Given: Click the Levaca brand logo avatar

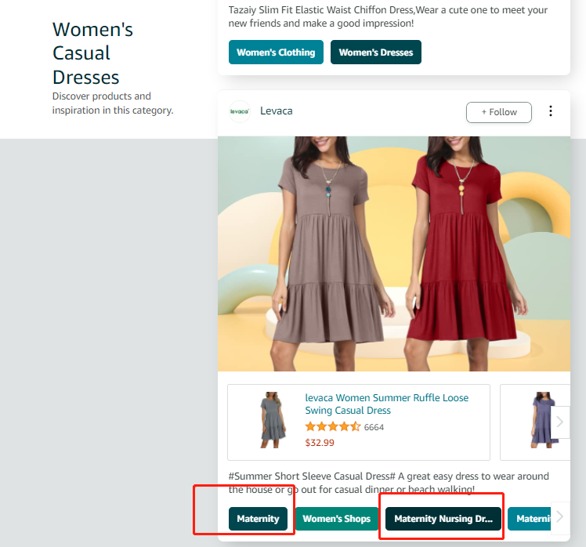Looking at the screenshot, I should 240,111.
